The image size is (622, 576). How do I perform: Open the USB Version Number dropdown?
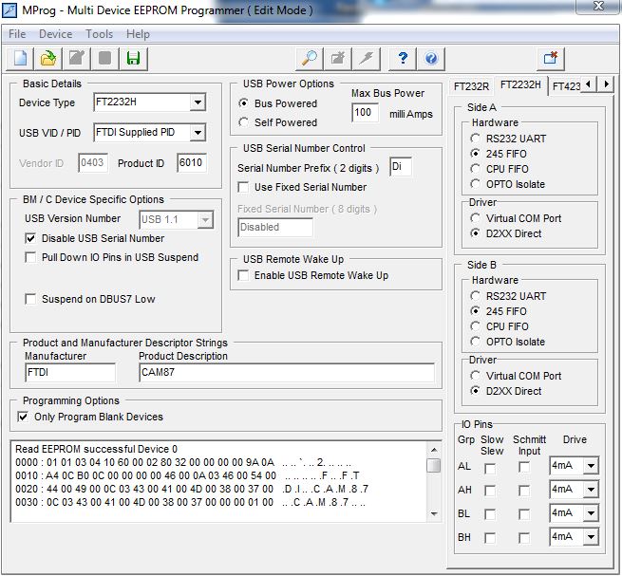click(x=205, y=219)
